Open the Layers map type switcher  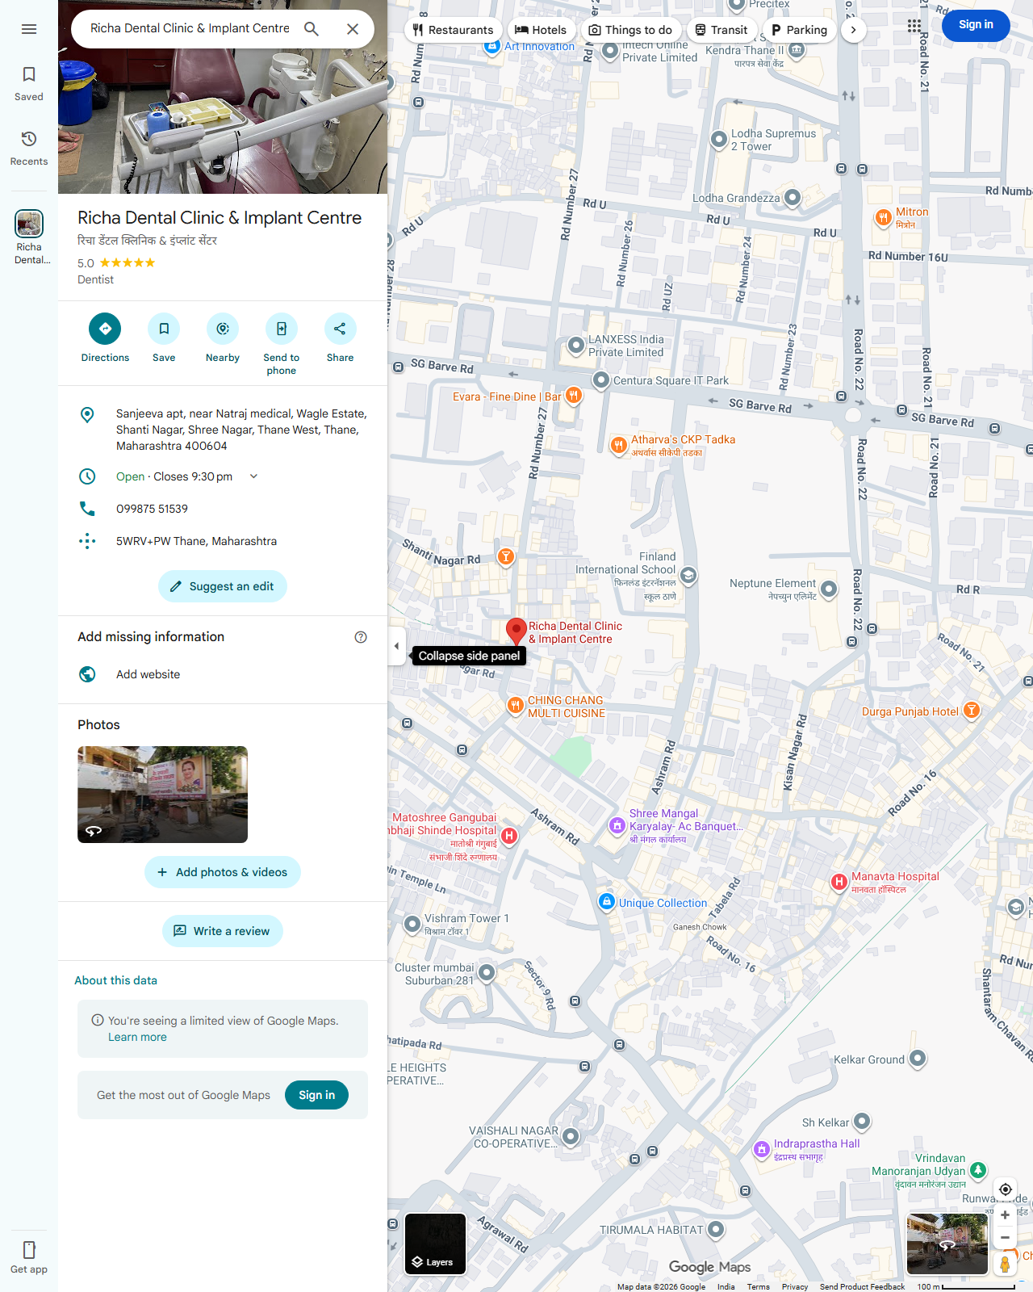pyautogui.click(x=435, y=1244)
